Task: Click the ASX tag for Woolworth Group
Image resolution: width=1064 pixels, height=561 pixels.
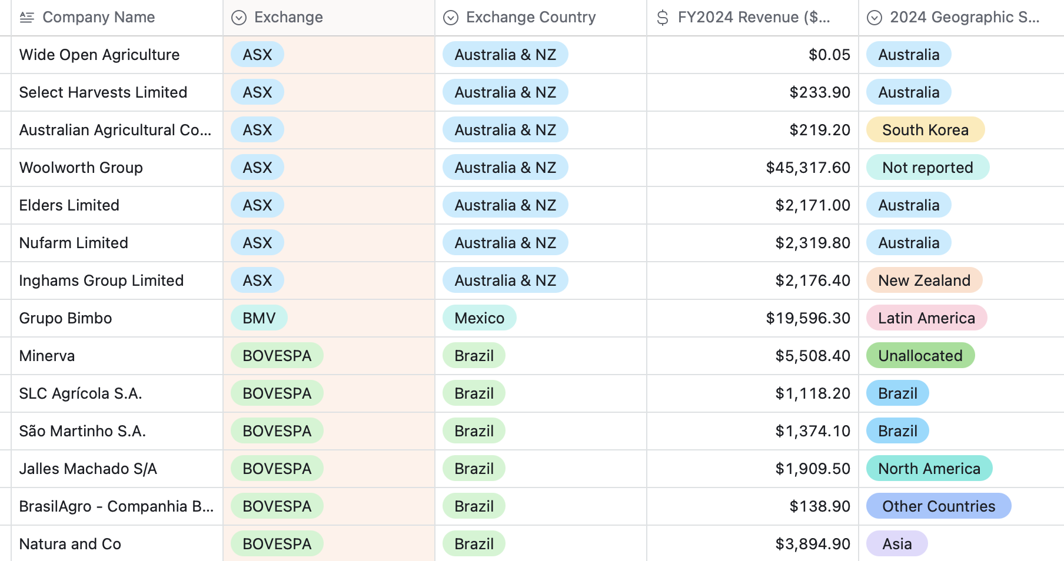Action: tap(257, 168)
